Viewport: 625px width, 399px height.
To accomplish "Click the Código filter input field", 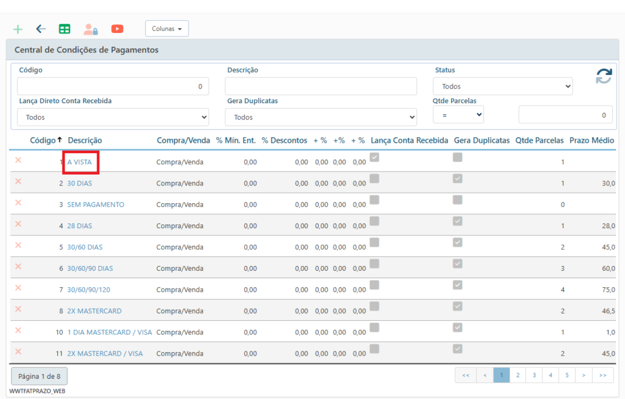I will point(113,86).
